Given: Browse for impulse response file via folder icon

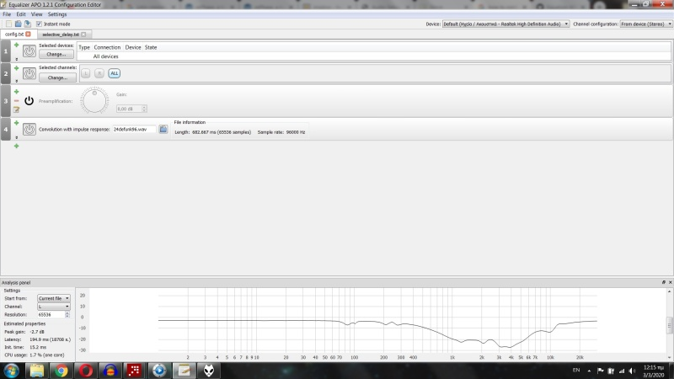Looking at the screenshot, I should [x=163, y=129].
